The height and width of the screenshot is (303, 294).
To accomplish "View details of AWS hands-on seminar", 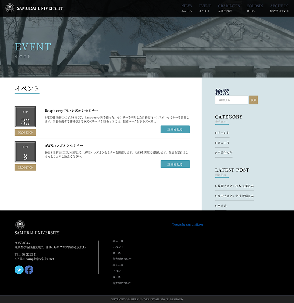I will tap(175, 164).
